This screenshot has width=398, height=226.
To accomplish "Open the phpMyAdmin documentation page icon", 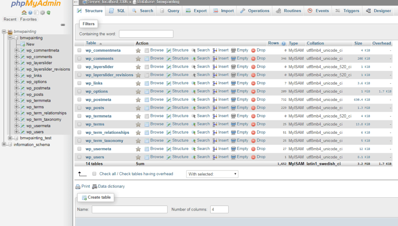I will (36, 12).
